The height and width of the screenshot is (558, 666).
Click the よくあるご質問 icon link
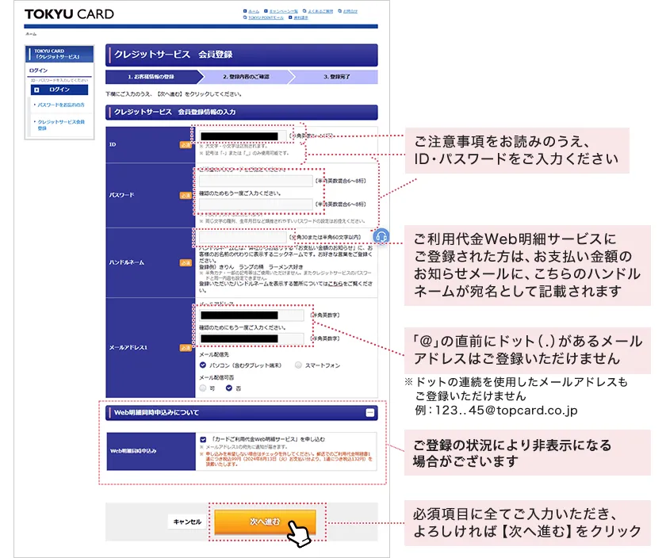(304, 11)
